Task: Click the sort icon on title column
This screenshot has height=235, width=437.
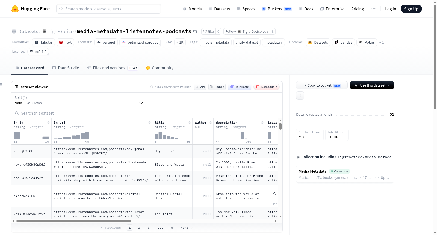Action: click(x=190, y=123)
